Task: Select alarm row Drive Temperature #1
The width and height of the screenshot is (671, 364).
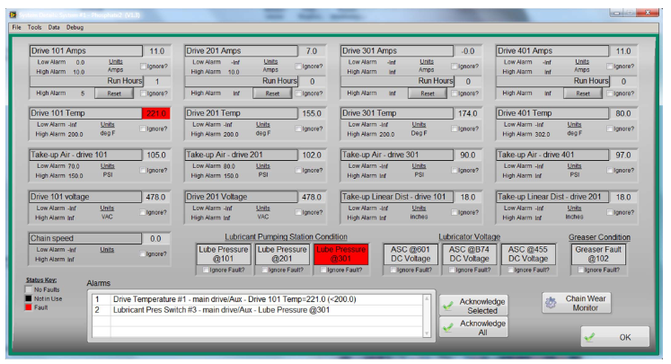Action: point(257,299)
